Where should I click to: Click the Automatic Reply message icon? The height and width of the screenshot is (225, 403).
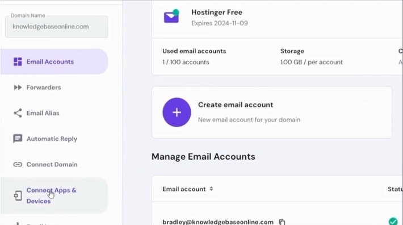coord(18,139)
